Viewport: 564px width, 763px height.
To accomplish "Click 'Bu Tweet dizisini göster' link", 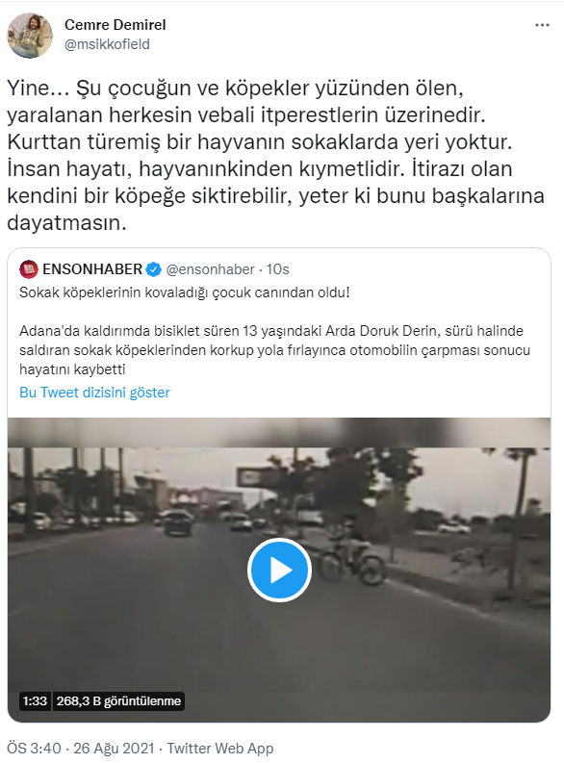I will [95, 393].
